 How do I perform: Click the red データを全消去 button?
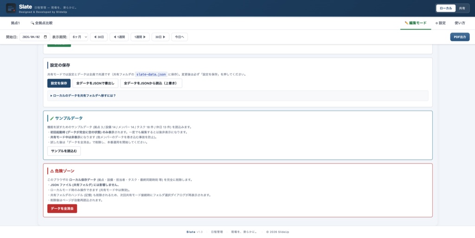[x=62, y=208]
